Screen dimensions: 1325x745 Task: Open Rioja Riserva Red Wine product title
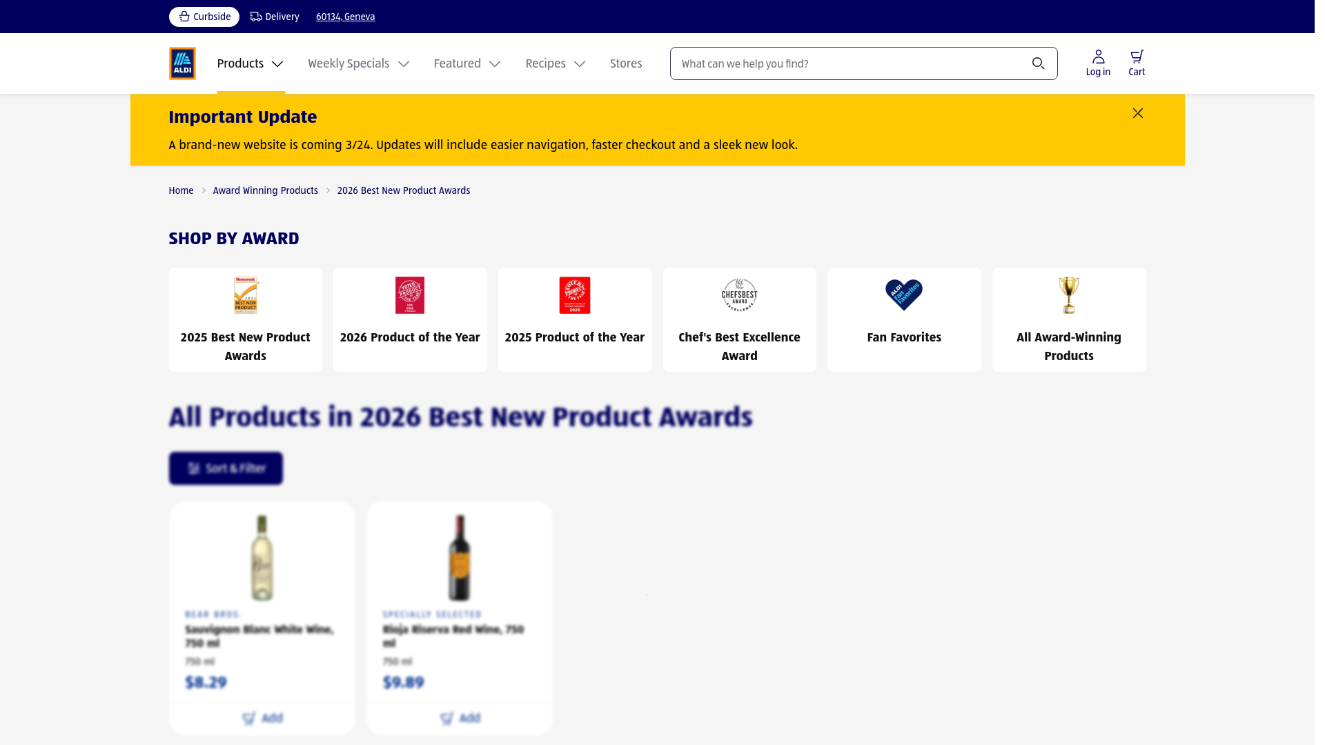453,636
